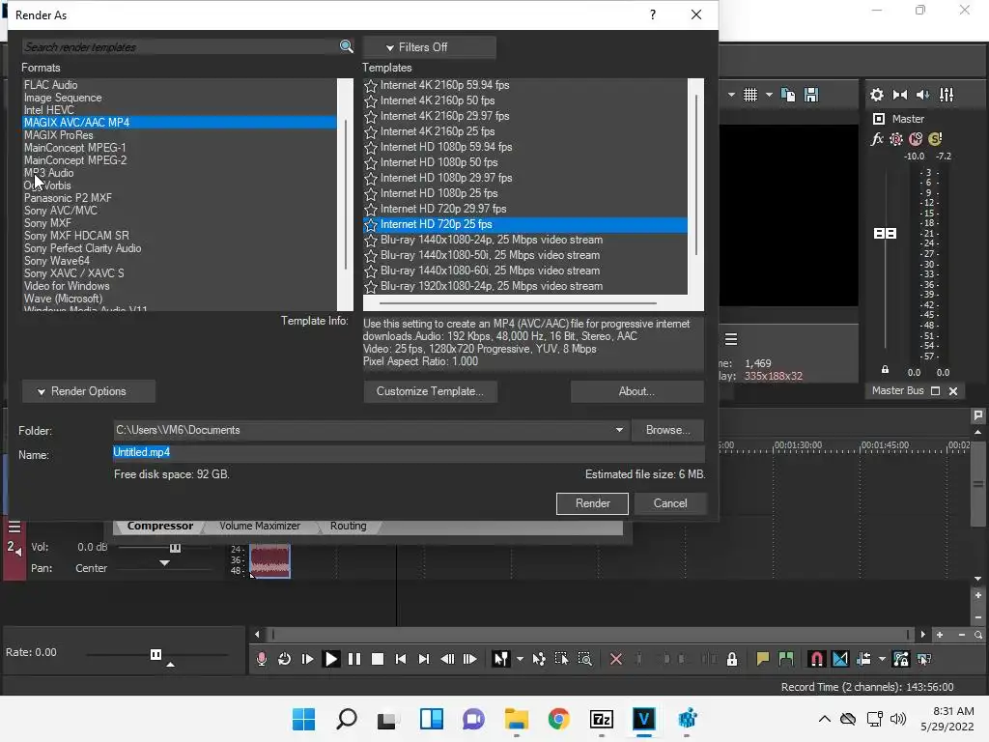Click the search magnifier in render templates
This screenshot has height=742, width=989.
click(346, 46)
